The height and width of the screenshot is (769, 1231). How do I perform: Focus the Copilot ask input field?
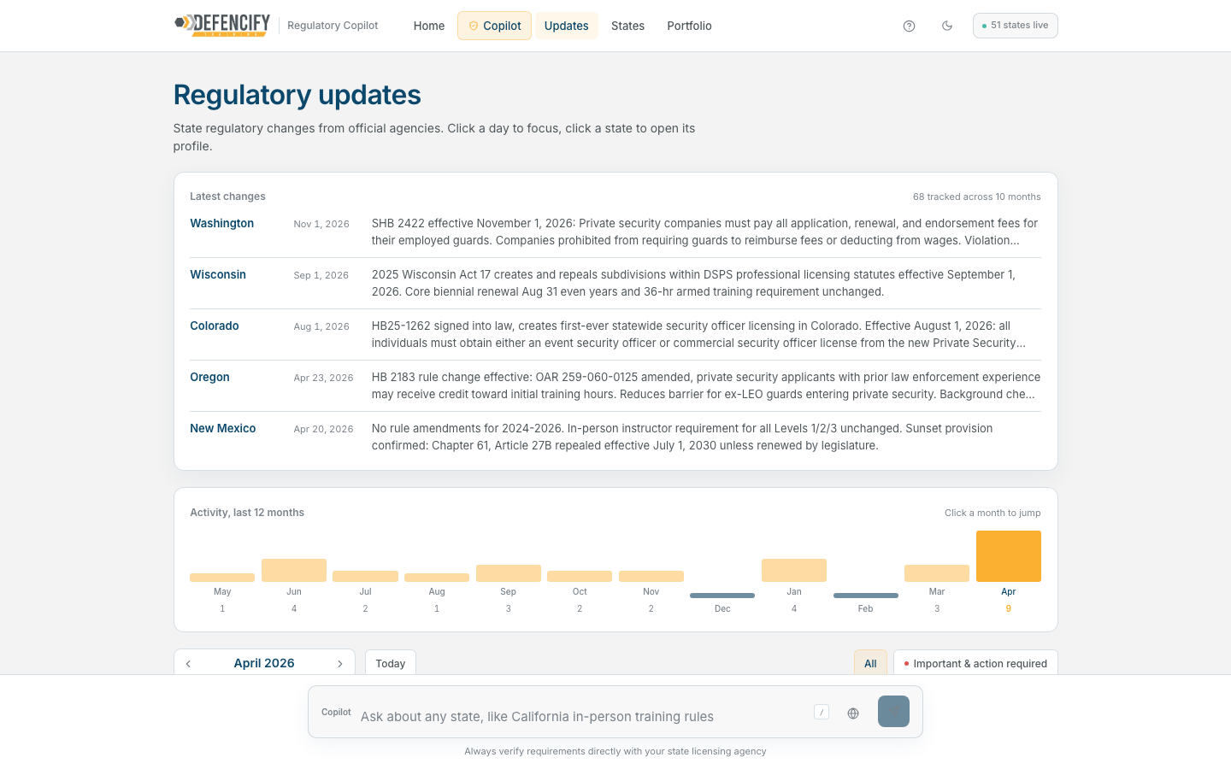(581, 716)
